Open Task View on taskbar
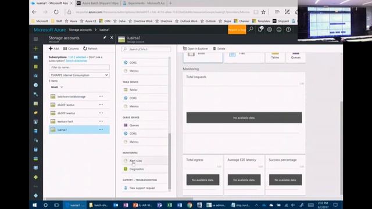Screen dimensions: 372x209 (56, 205)
